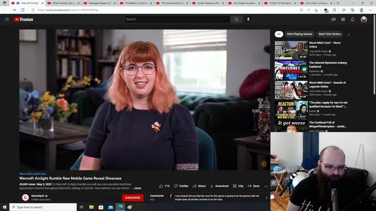
Task: Open Microsoft Store from the taskbar
Action: point(101,207)
